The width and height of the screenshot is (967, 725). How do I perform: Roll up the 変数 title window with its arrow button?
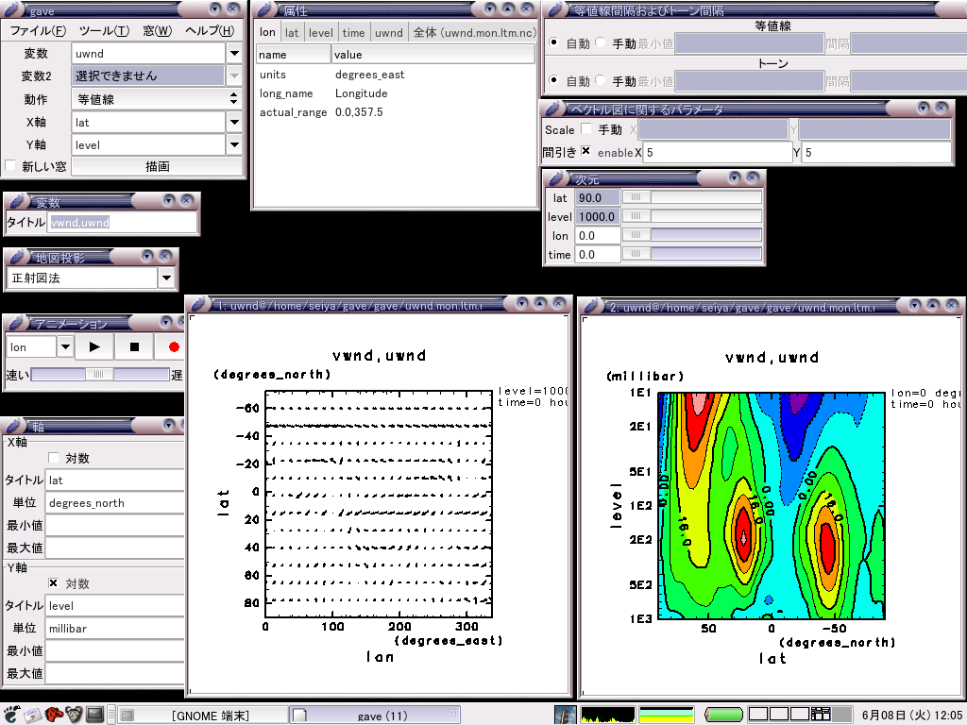pyautogui.click(x=168, y=200)
